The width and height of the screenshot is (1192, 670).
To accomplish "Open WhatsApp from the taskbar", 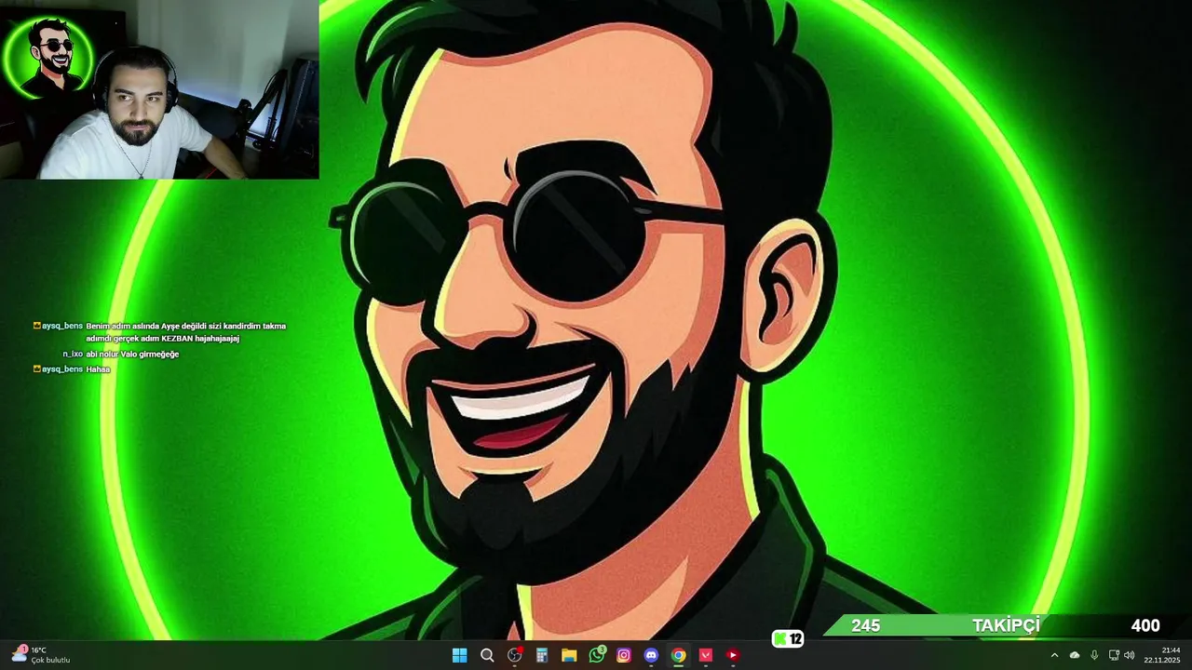I will [x=597, y=655].
